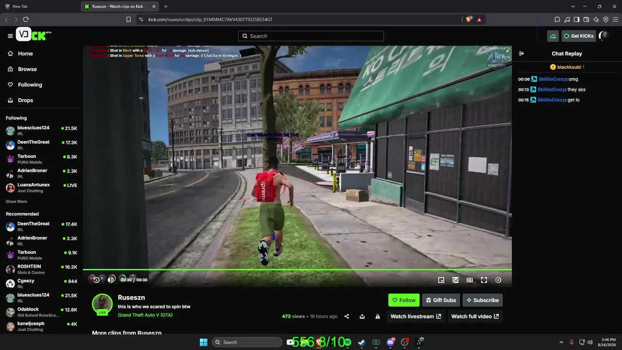Follow the Ruseszn channel

pyautogui.click(x=404, y=300)
